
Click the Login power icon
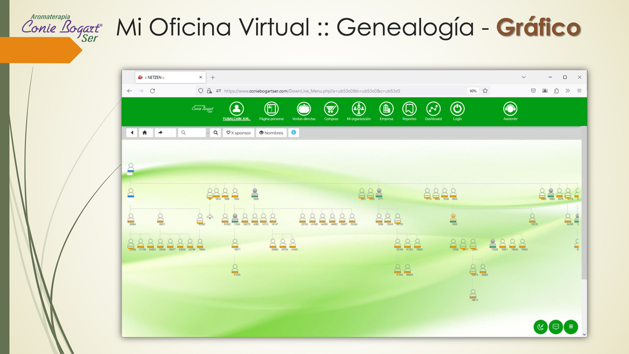pyautogui.click(x=457, y=109)
